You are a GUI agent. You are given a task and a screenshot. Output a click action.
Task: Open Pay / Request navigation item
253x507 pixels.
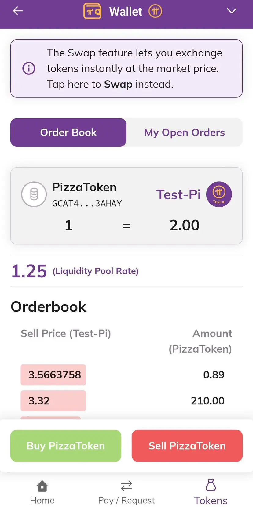point(127,492)
